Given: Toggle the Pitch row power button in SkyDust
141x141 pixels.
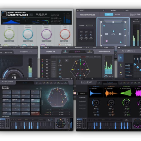Looking at the screenshot, I should coord(50,112).
